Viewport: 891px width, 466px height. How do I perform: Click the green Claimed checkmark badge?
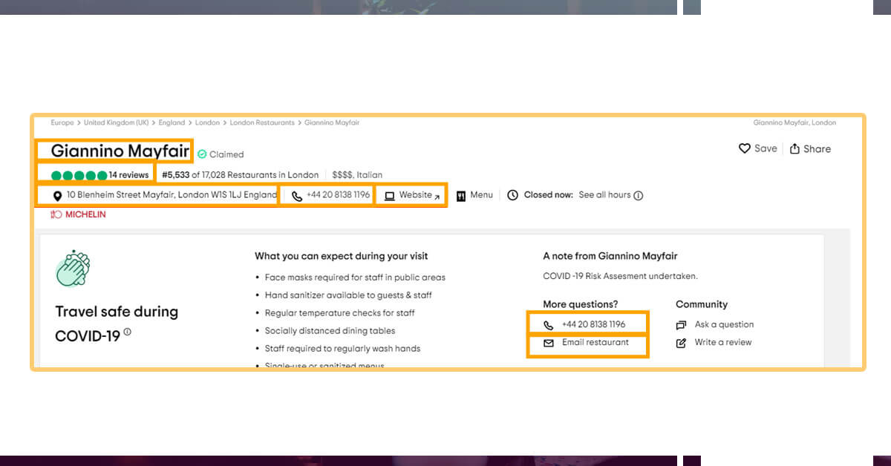coord(202,154)
